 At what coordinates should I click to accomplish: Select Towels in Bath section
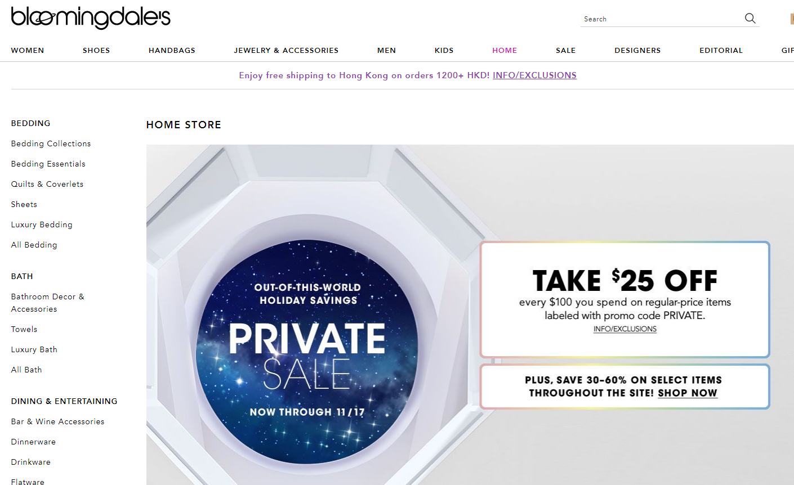(x=24, y=329)
